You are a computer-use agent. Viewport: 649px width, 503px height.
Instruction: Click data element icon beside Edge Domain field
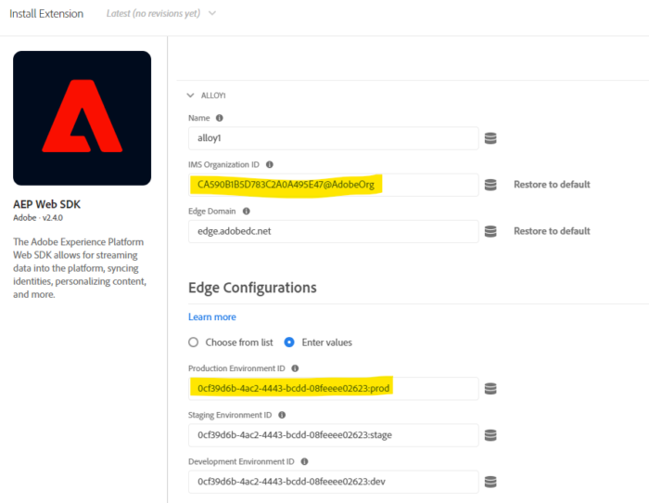490,231
